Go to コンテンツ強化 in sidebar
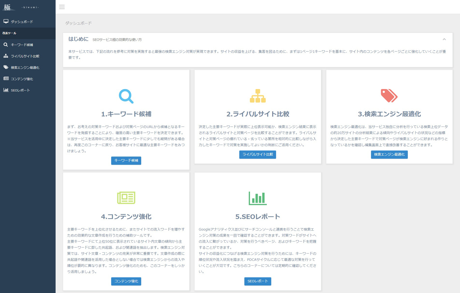Viewport: 460px width, 293px height. [x=22, y=79]
